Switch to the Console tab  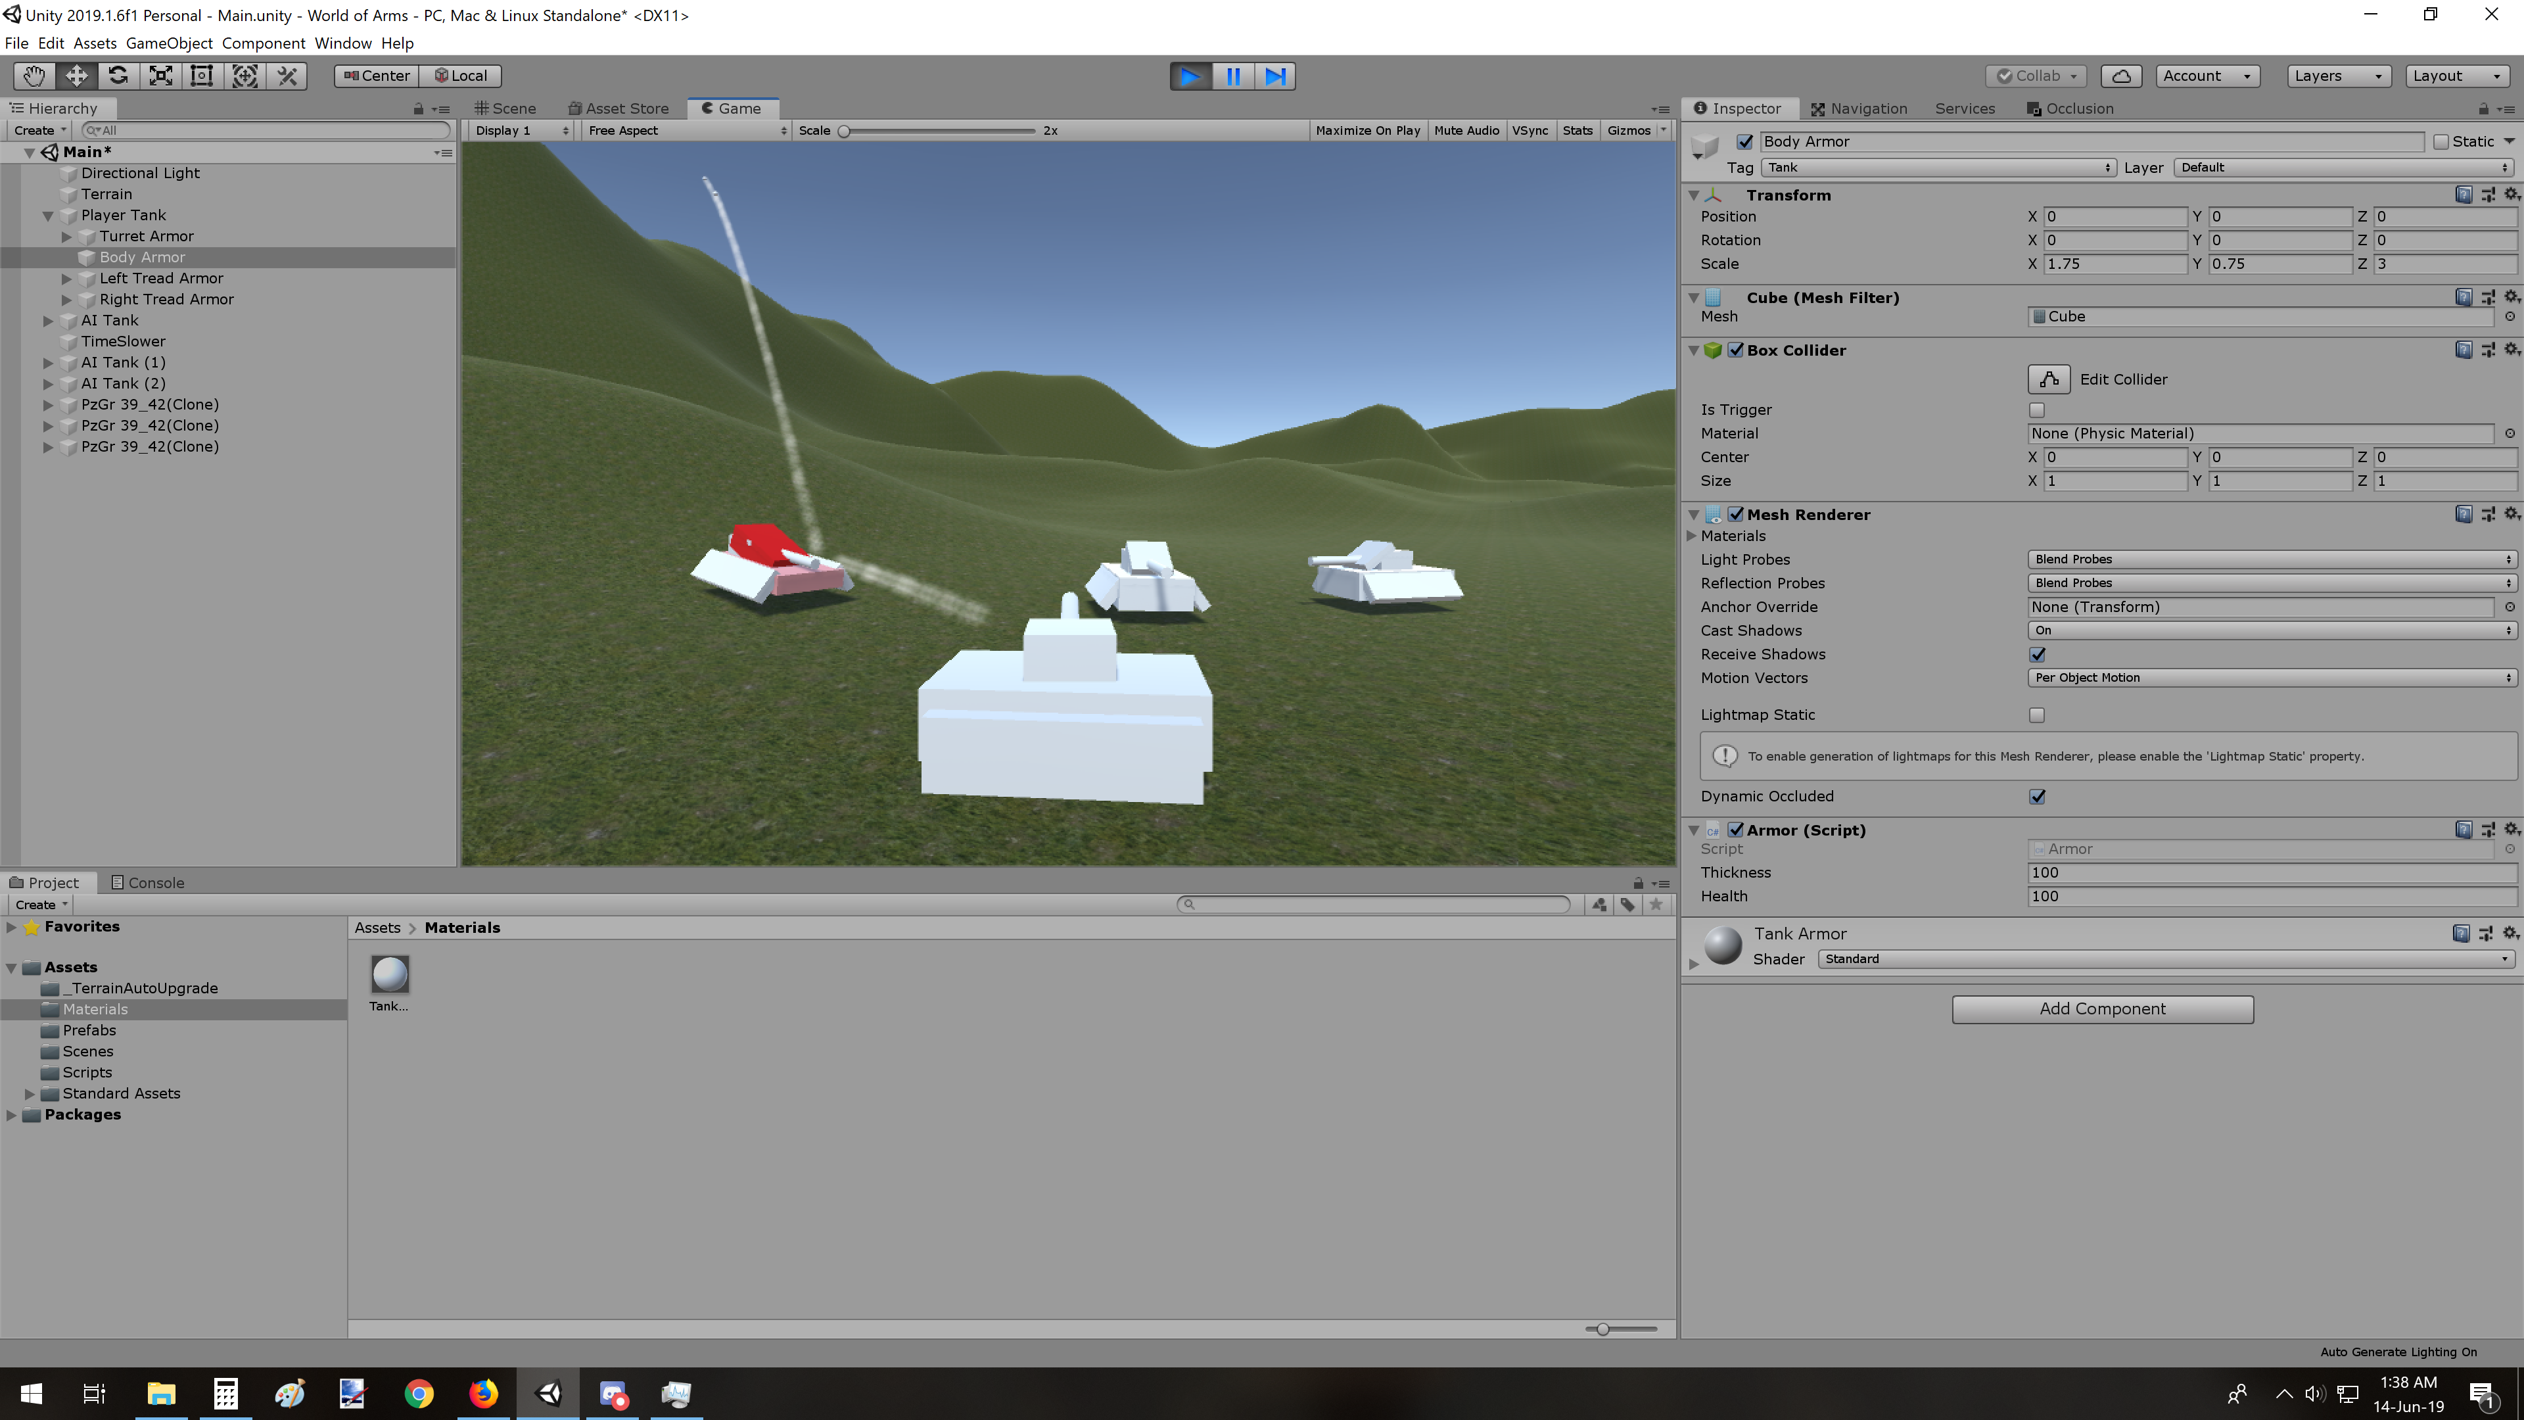click(x=148, y=882)
